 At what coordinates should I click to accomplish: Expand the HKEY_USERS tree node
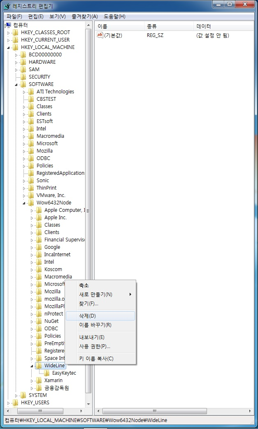click(x=9, y=403)
